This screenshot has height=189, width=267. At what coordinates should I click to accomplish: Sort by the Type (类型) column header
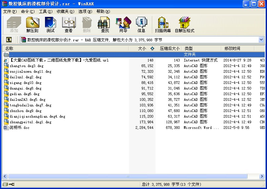201,49
